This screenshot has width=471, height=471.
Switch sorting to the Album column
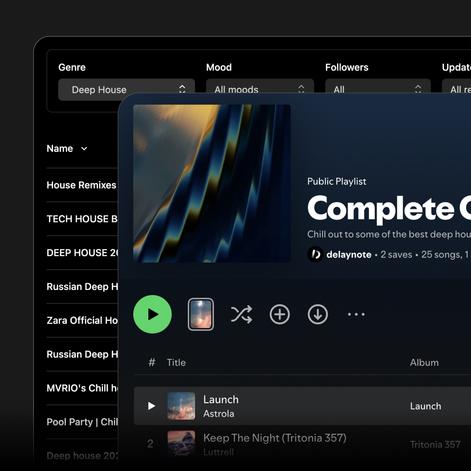pyautogui.click(x=424, y=363)
